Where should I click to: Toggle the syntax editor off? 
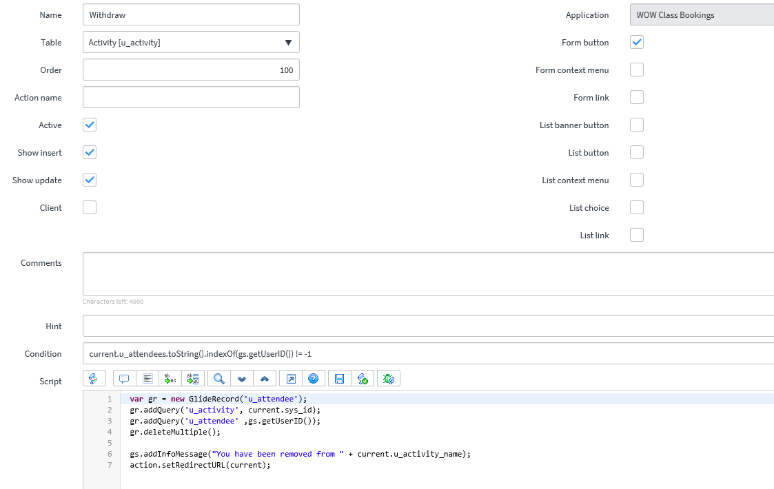click(x=94, y=378)
